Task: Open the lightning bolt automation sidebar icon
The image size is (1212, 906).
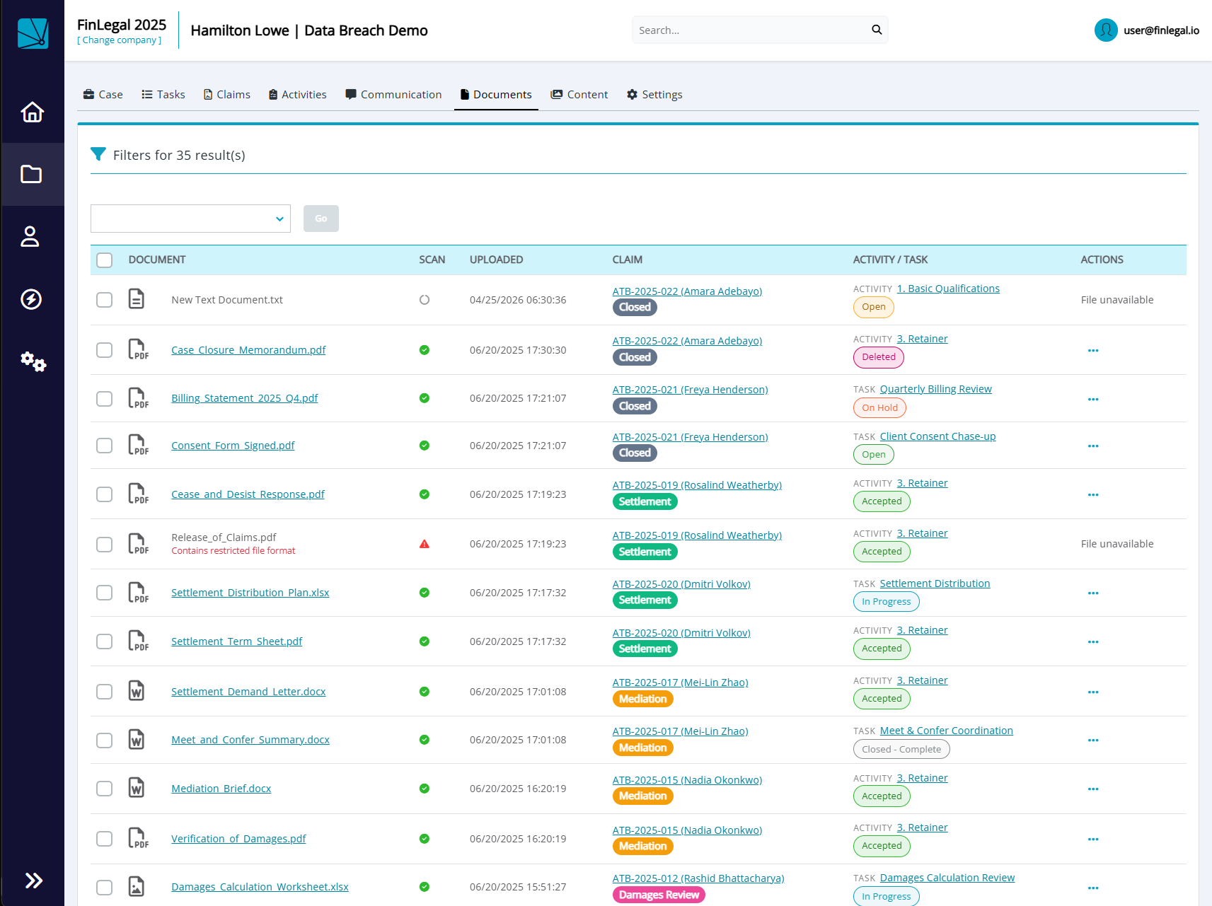Action: [x=31, y=299]
